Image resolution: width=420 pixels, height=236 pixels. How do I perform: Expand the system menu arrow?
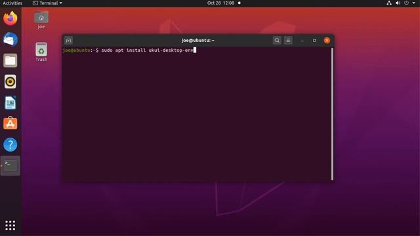coord(413,3)
